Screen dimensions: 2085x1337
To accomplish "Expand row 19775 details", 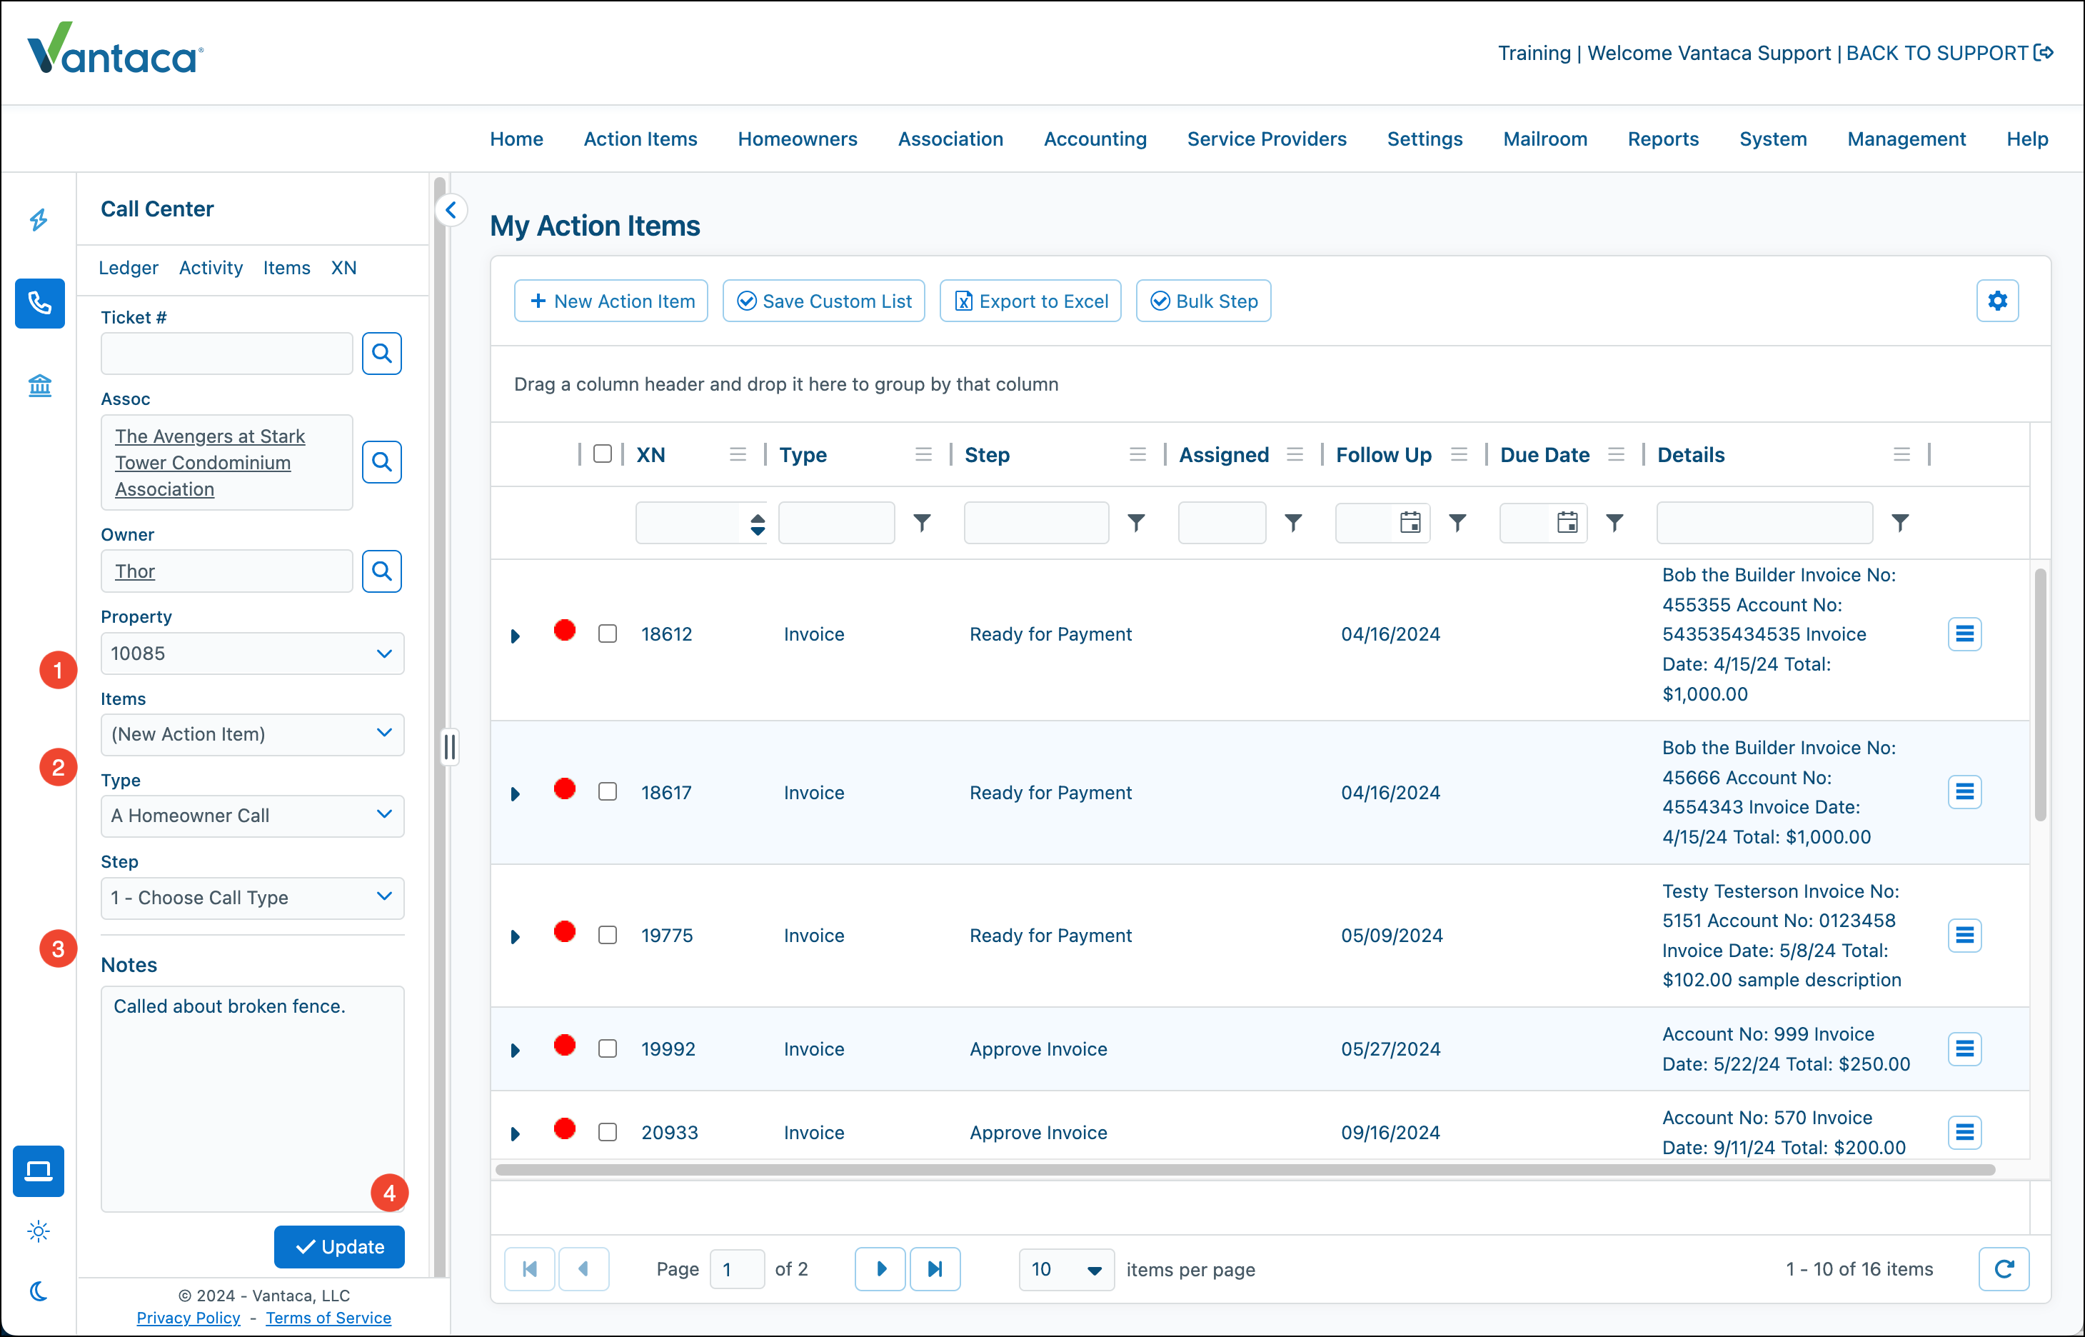I will 516,938.
